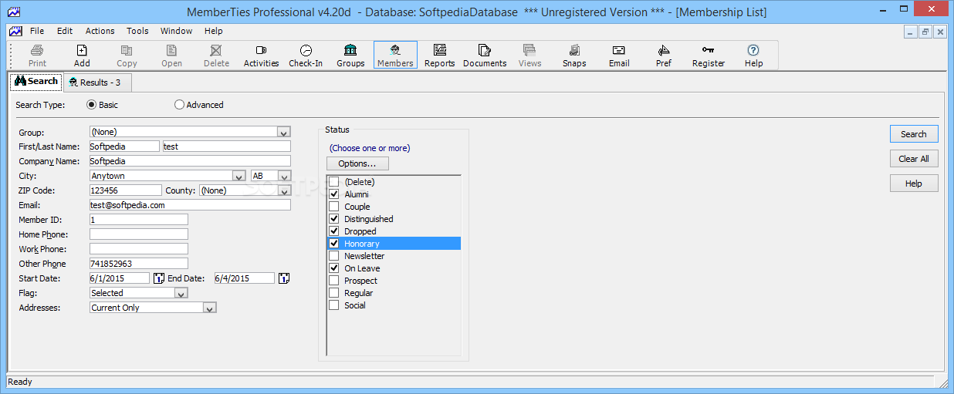Open the Help menu in menu bar
This screenshot has height=394, width=954.
[x=214, y=31]
